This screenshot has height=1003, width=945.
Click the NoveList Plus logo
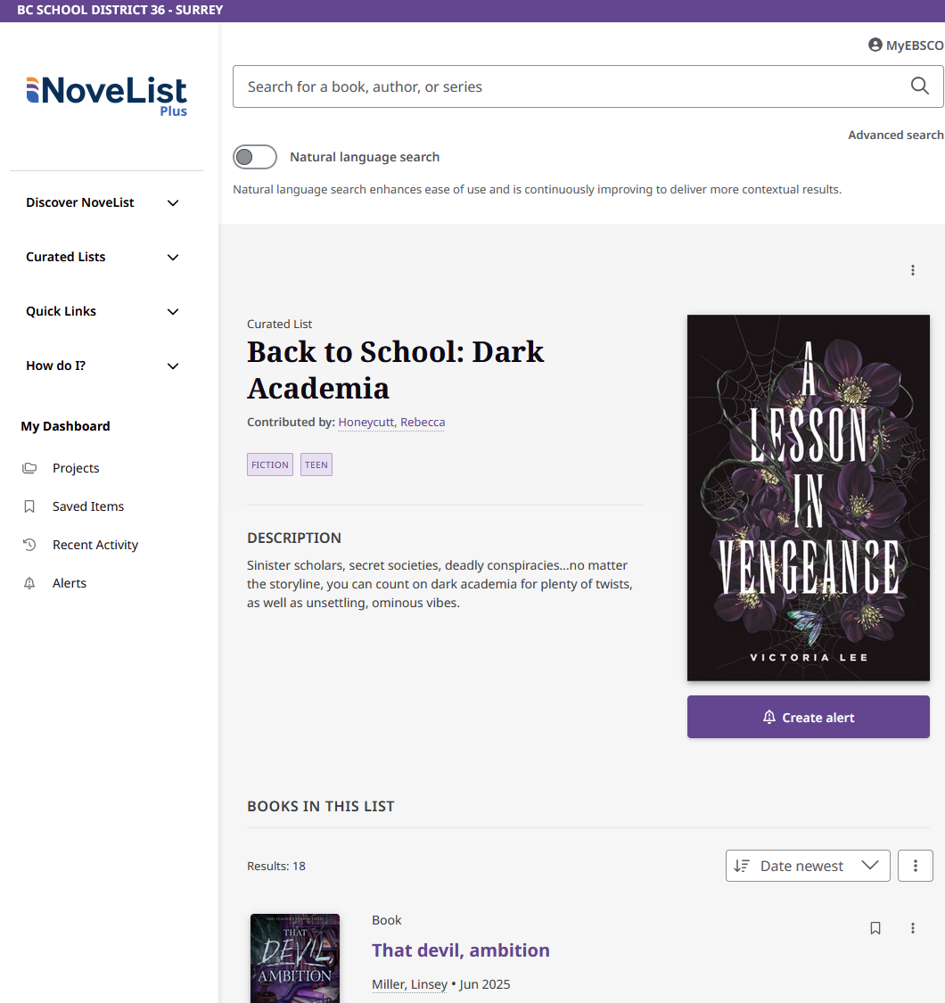107,96
